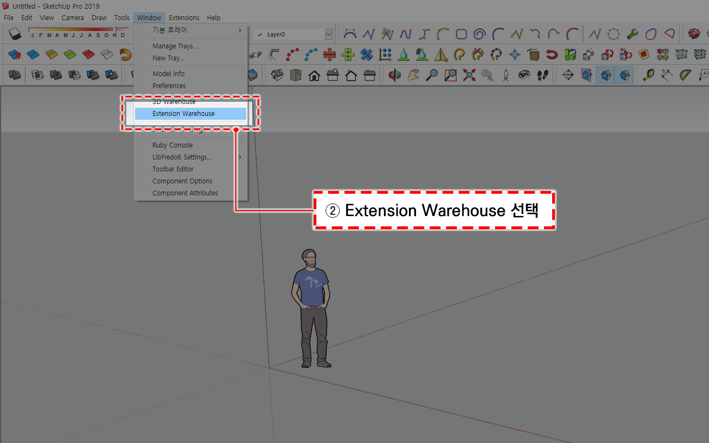Open the File menu
709x443 pixels.
(9, 17)
